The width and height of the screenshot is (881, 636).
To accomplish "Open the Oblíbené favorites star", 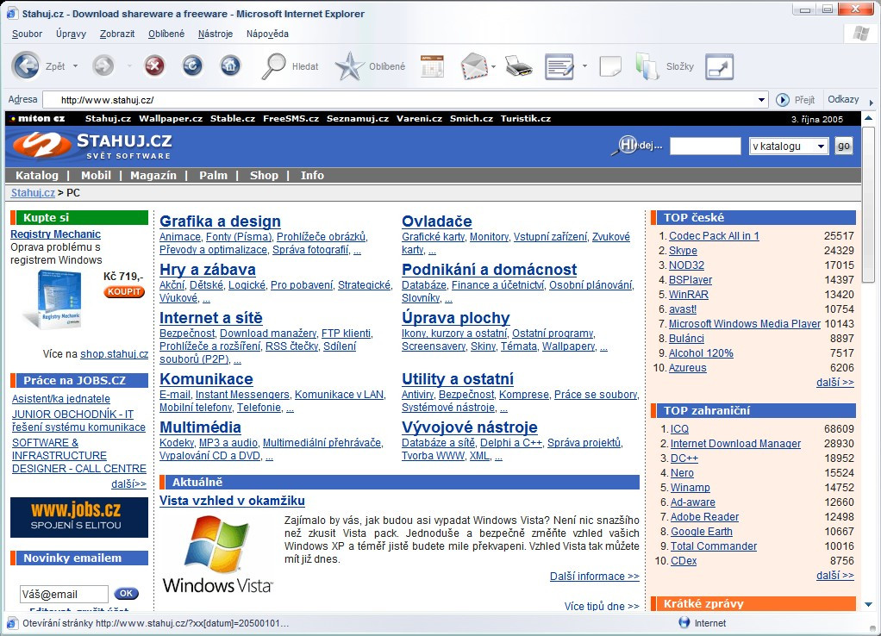I will [x=349, y=66].
